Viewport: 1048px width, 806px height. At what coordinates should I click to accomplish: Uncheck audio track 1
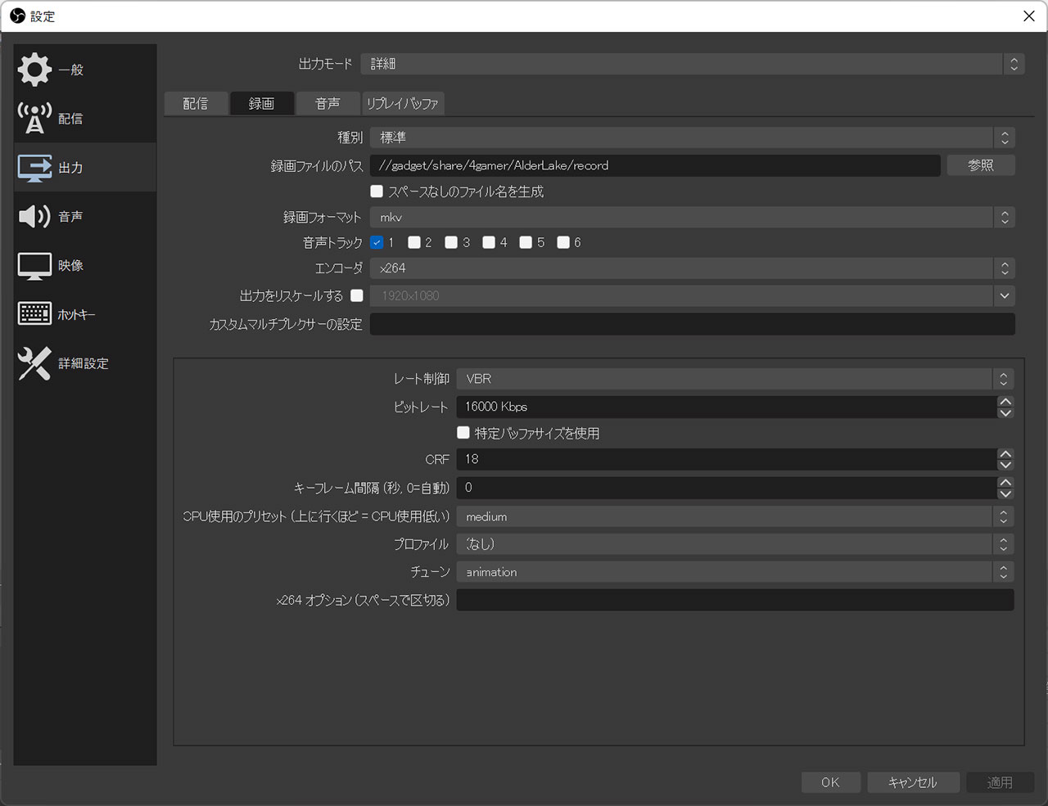377,242
